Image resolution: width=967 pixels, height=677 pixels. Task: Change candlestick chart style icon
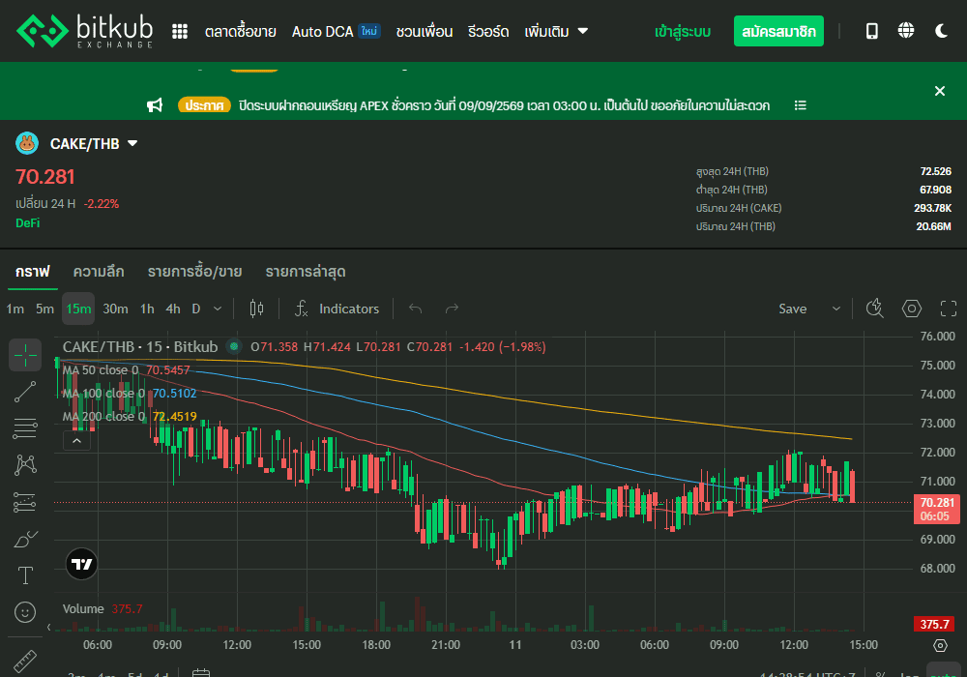(256, 309)
